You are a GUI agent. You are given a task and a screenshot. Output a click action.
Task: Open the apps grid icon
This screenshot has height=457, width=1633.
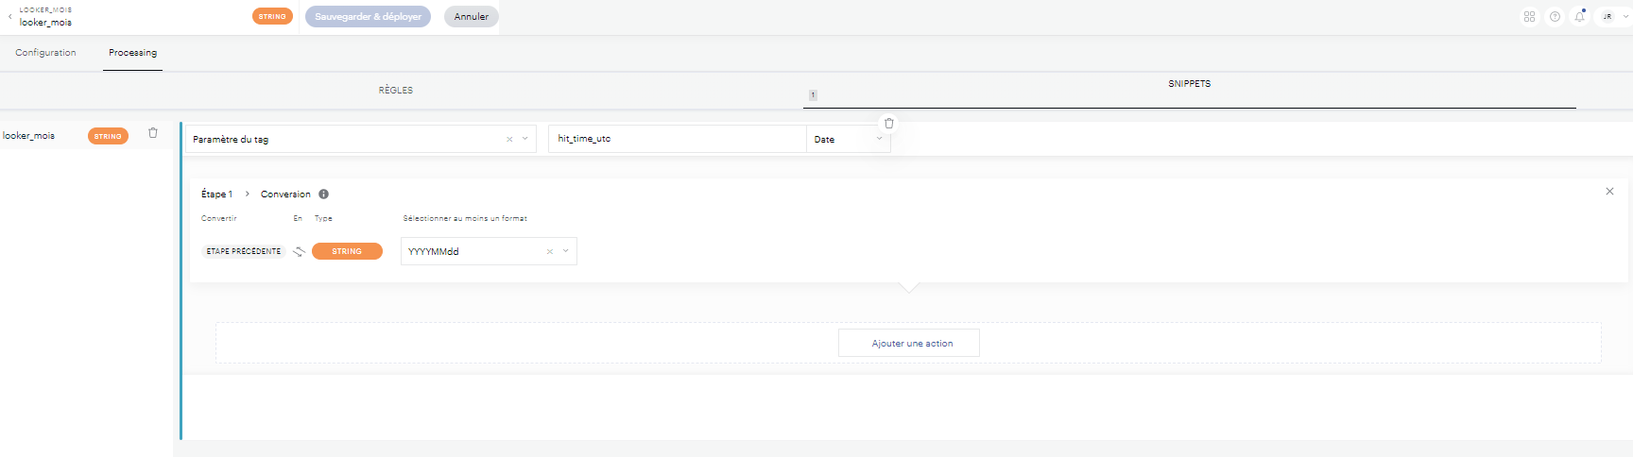tap(1529, 17)
